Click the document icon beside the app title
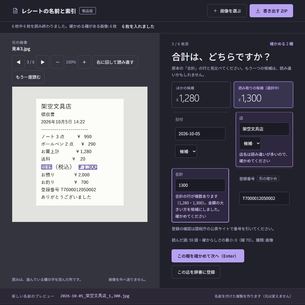This screenshot has height=305, width=305. [15, 11]
